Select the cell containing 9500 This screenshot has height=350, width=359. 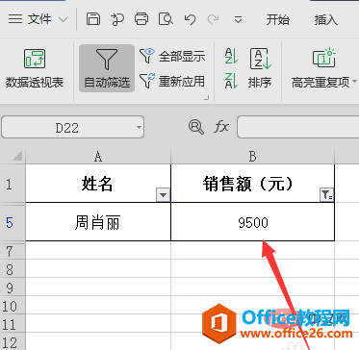(253, 222)
